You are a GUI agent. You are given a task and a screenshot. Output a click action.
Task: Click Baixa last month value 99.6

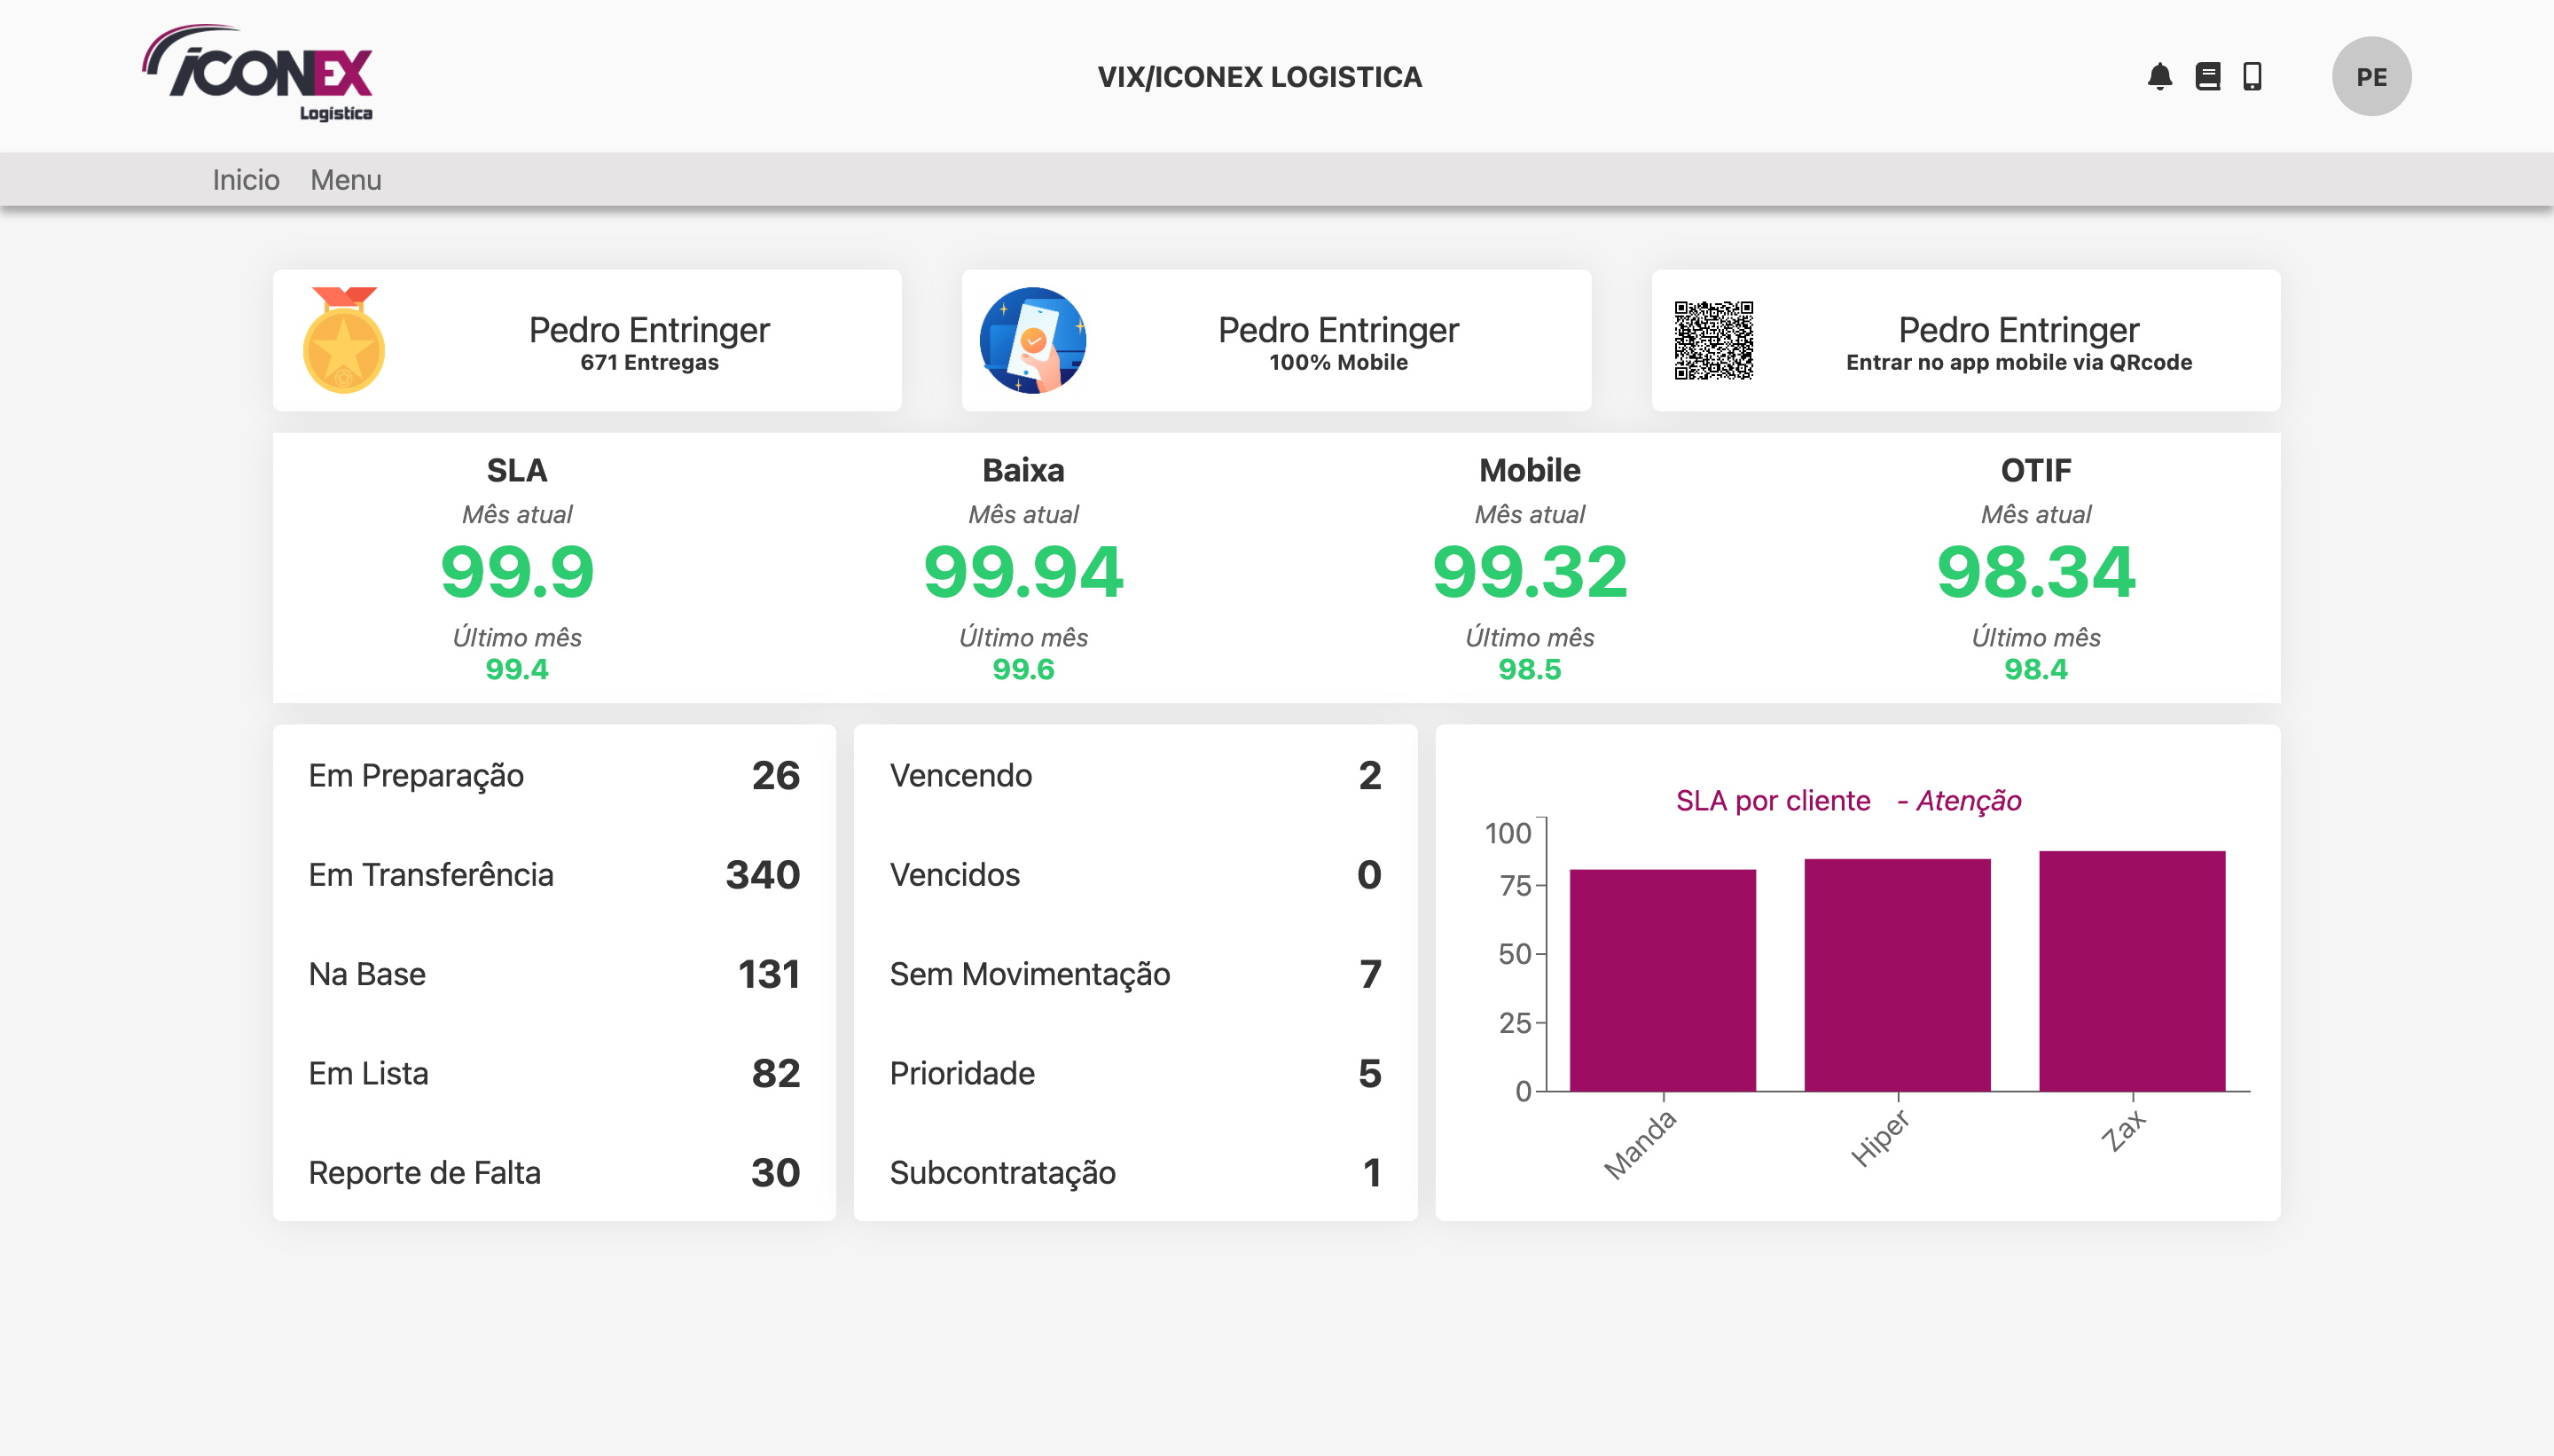[x=1023, y=669]
